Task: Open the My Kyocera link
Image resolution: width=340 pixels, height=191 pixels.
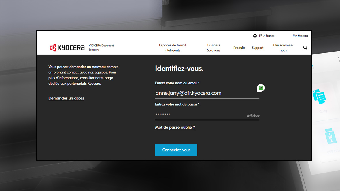Action: tap(300, 36)
